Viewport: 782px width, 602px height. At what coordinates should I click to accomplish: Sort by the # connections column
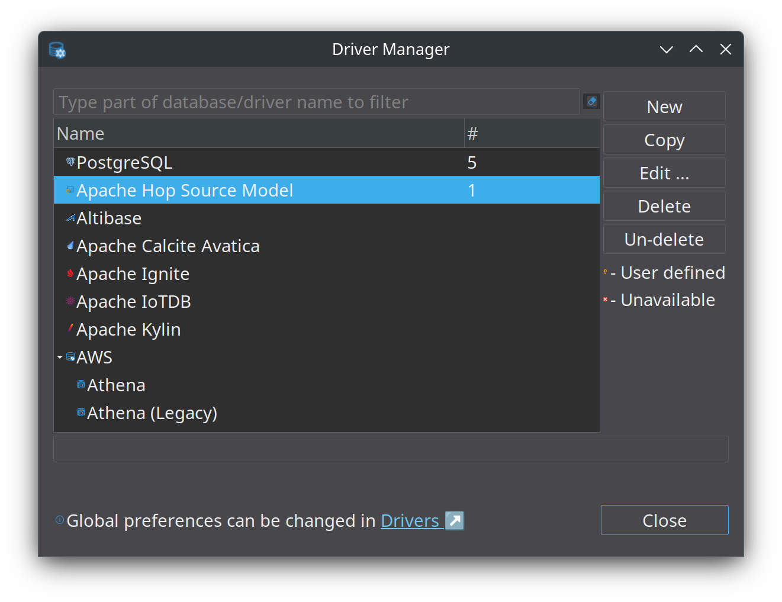tap(532, 133)
